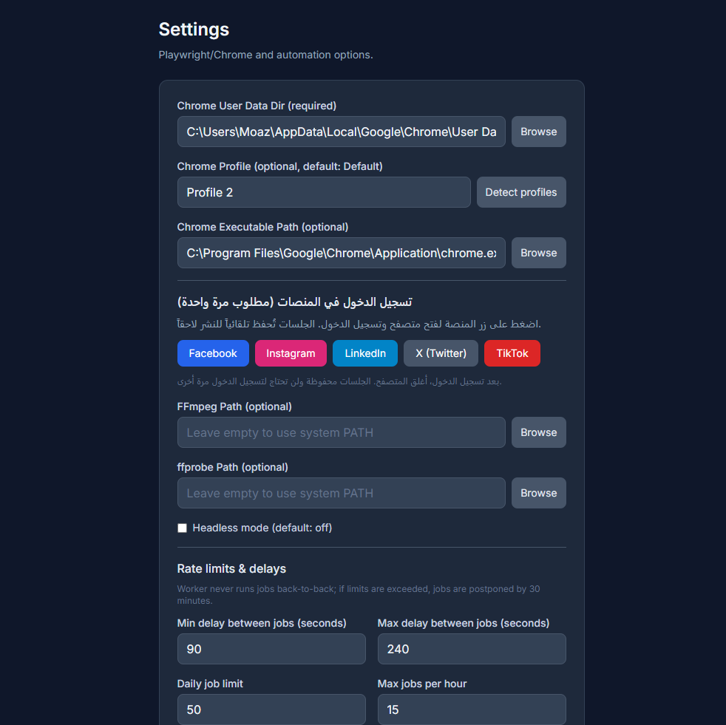726x725 pixels.
Task: Click the Chrome User Data Dir input field
Action: 341,132
